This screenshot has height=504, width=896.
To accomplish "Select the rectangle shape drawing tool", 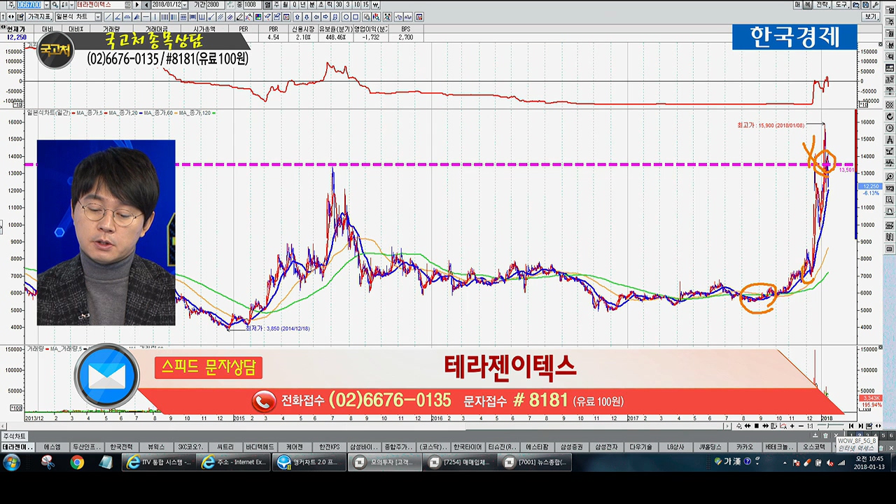I will [x=356, y=17].
